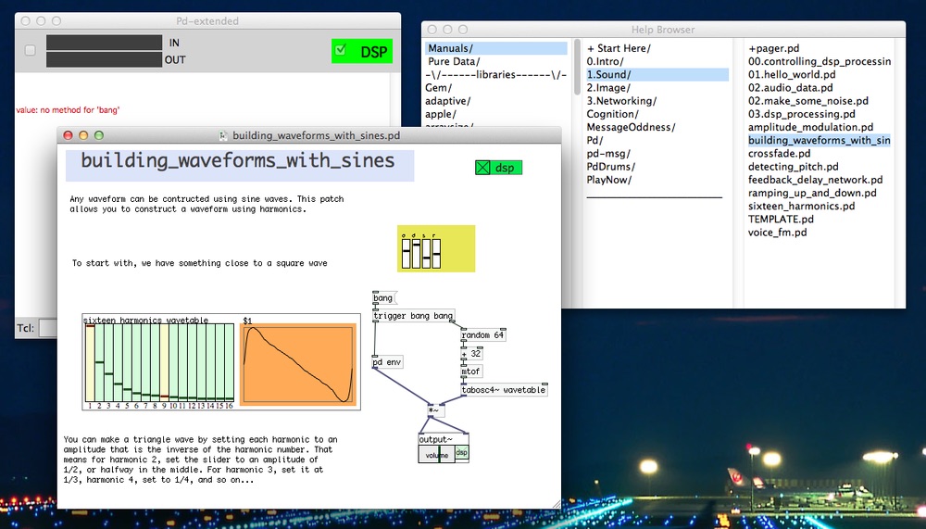926x529 pixels.
Task: Open PdDrums/ folder
Action: pyautogui.click(x=610, y=167)
